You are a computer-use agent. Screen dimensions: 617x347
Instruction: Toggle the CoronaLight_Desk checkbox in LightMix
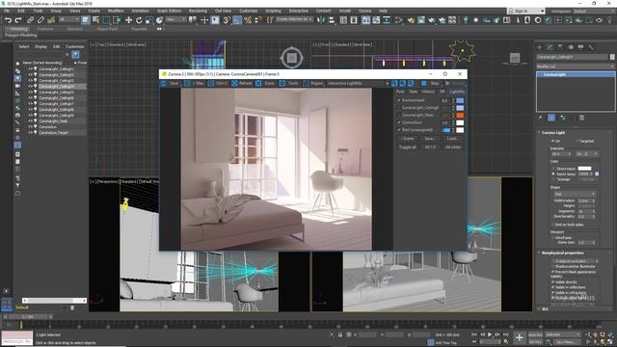click(x=399, y=115)
